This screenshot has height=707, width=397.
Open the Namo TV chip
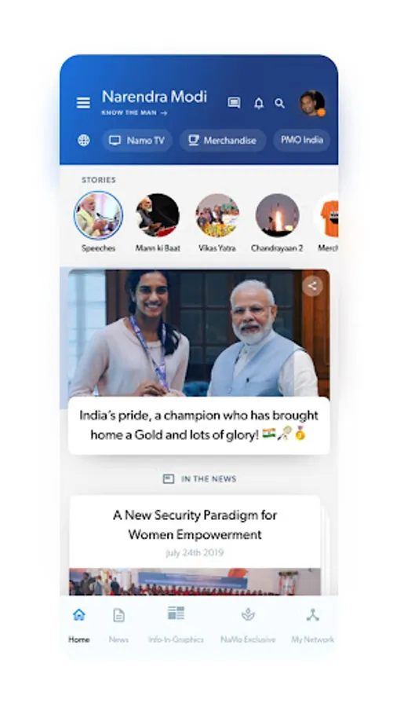[137, 141]
